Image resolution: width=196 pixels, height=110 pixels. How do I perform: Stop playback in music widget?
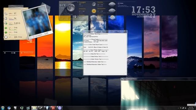pyautogui.click(x=14, y=53)
